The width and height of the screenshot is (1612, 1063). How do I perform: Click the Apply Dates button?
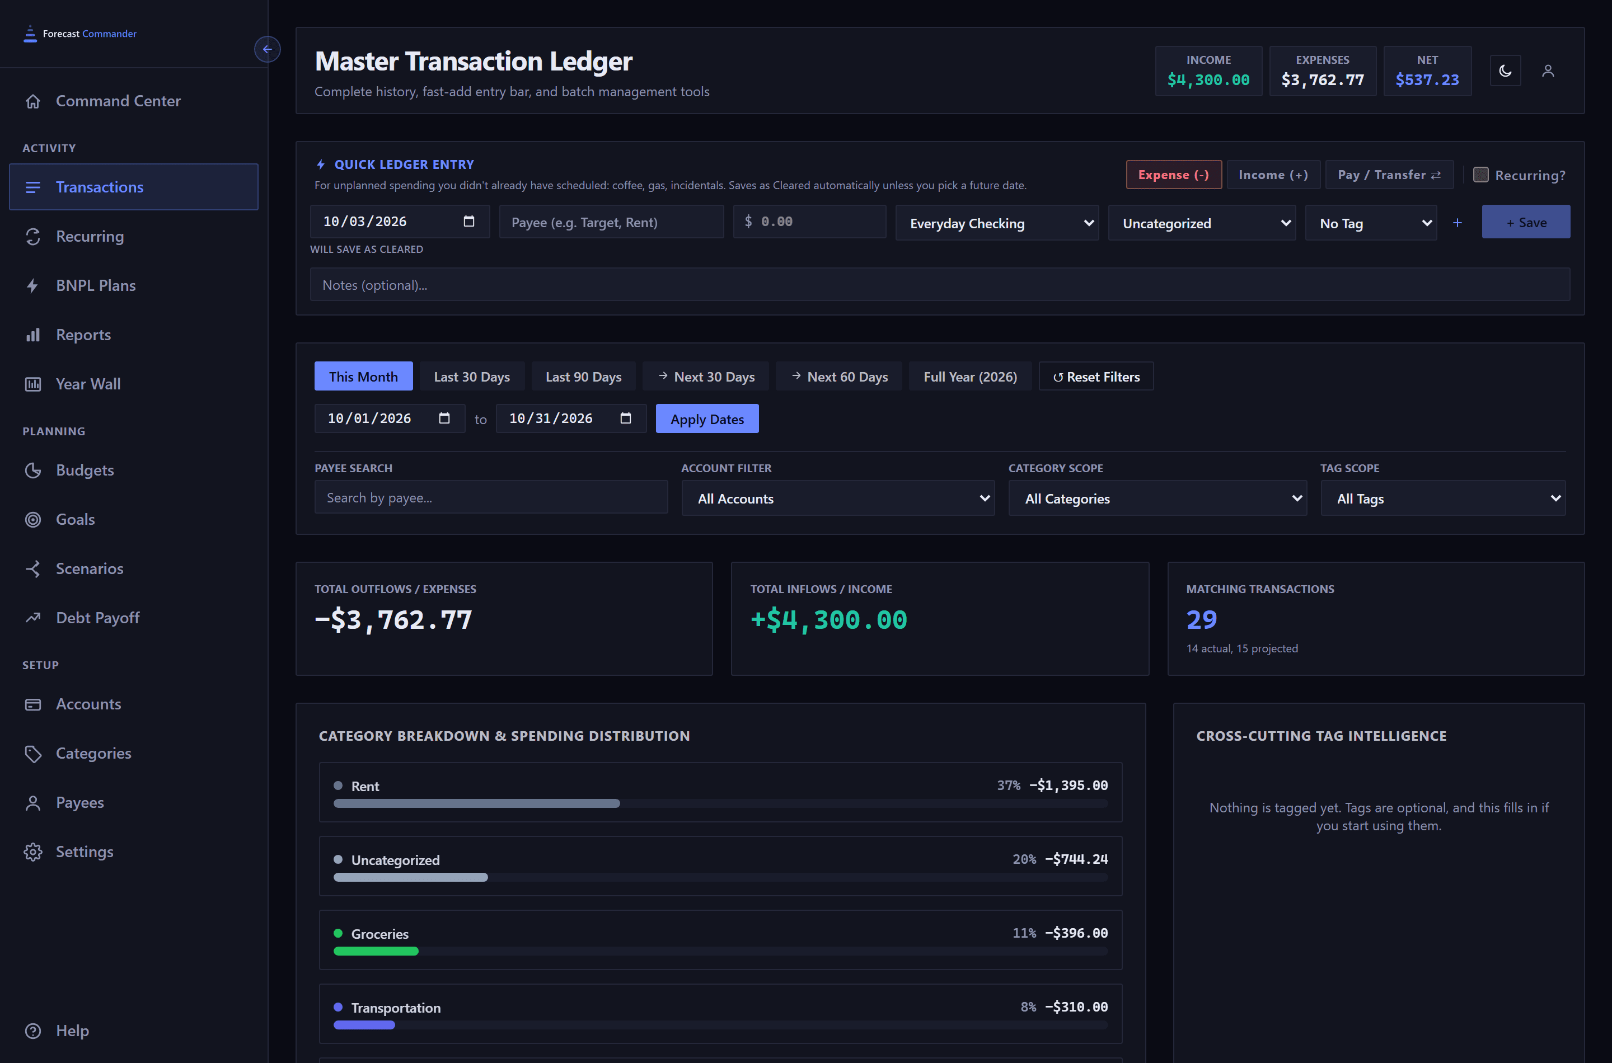coord(706,418)
